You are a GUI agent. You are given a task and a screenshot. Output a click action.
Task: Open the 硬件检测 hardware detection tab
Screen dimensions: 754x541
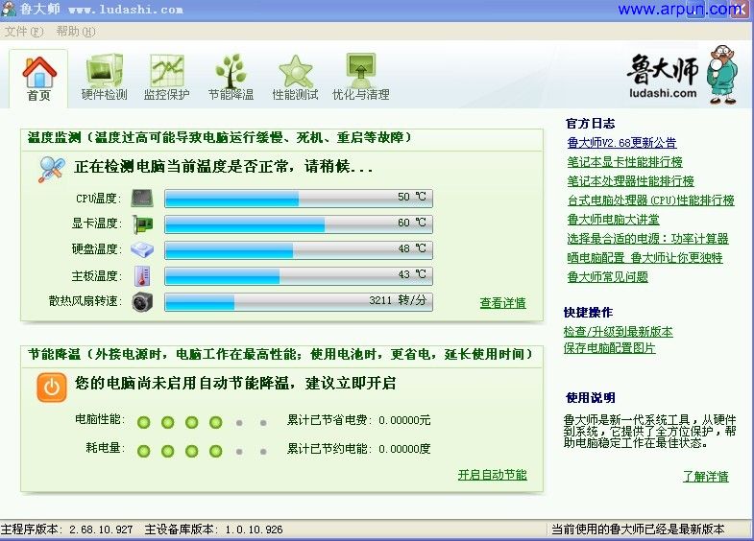[105, 77]
